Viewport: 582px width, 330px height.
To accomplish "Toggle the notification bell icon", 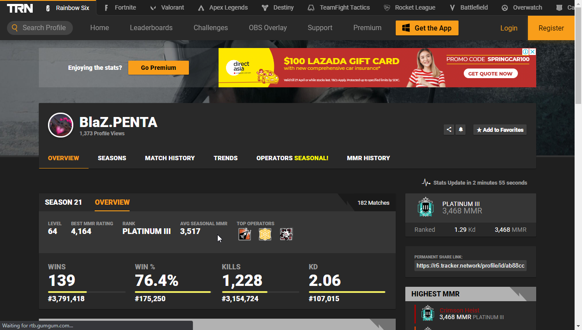I will [x=460, y=130].
